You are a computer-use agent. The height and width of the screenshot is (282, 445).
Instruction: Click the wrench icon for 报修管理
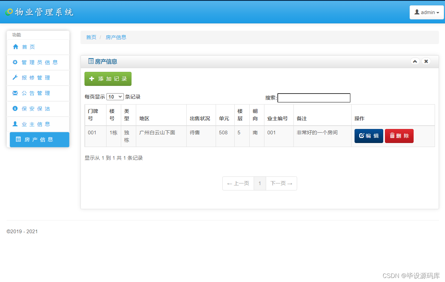coord(15,78)
